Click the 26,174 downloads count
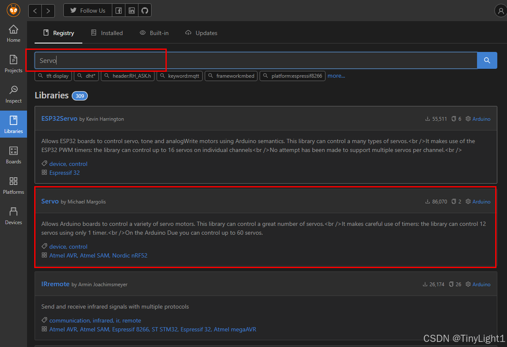 [434, 285]
